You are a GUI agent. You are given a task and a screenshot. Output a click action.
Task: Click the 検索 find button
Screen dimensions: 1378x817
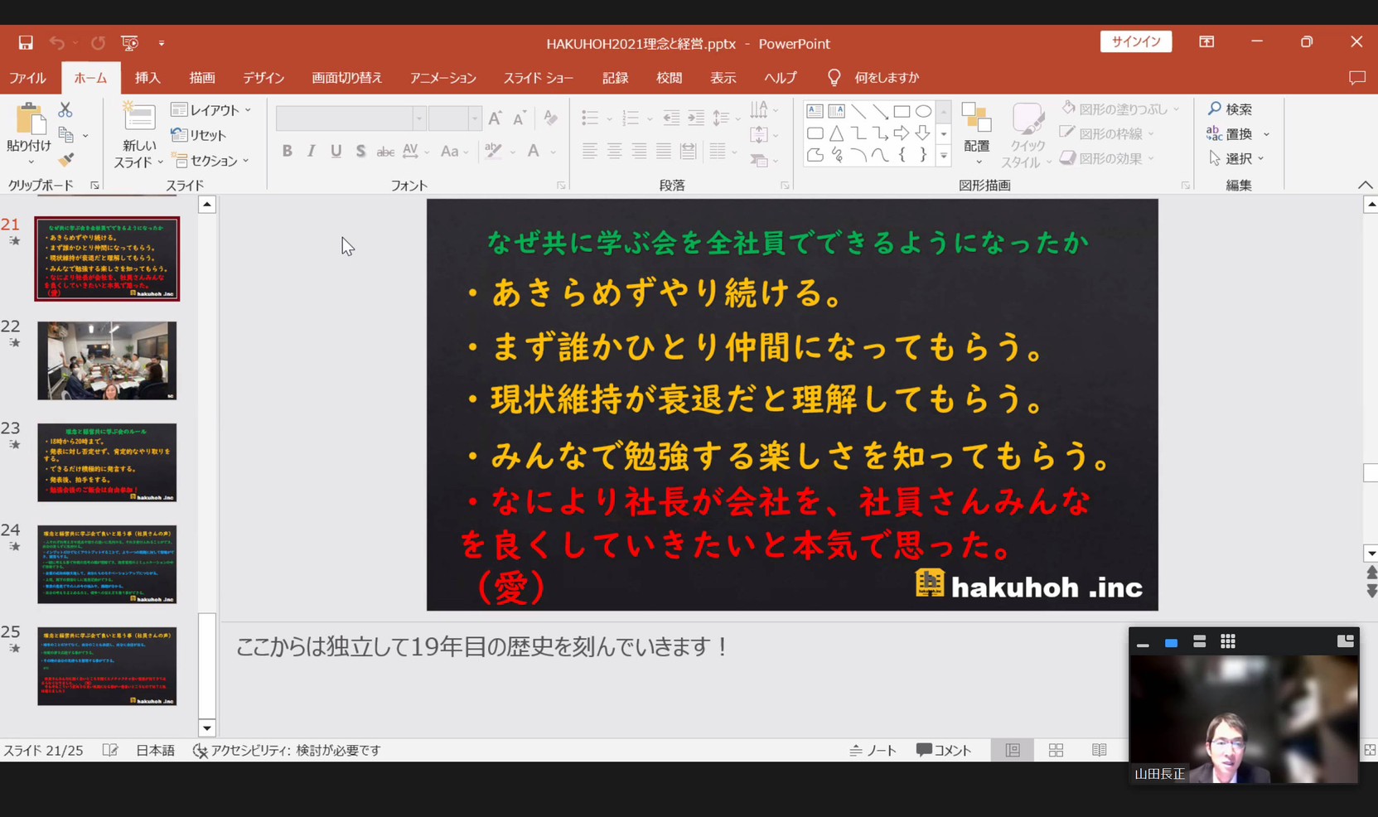1231,109
